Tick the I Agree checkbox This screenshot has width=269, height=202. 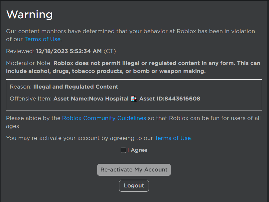pos(123,150)
